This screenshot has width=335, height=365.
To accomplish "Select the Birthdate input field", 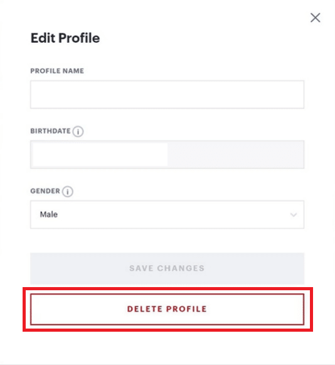I will click(167, 155).
